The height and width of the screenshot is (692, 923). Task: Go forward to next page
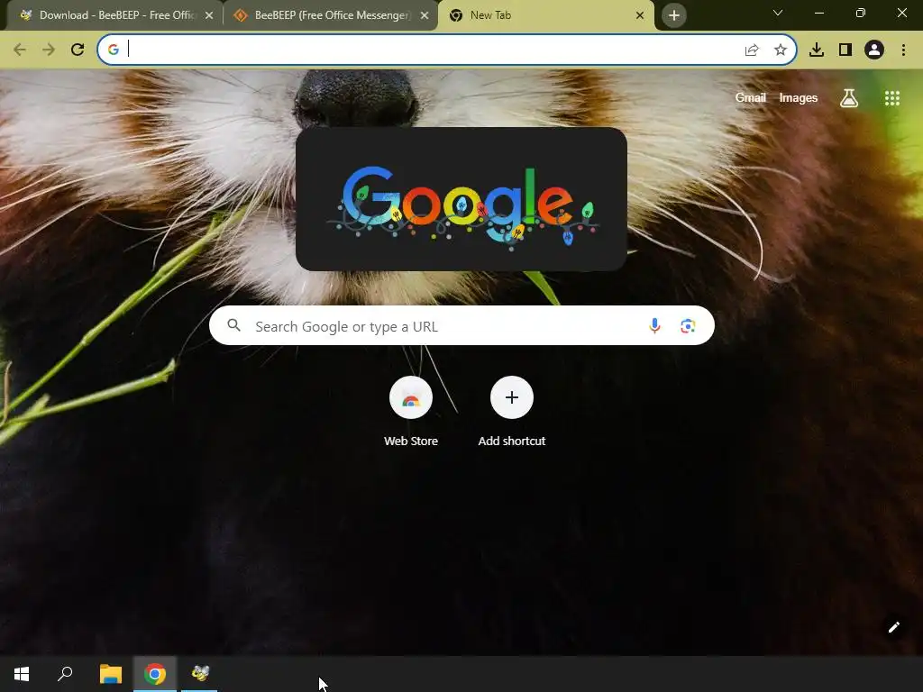(49, 50)
